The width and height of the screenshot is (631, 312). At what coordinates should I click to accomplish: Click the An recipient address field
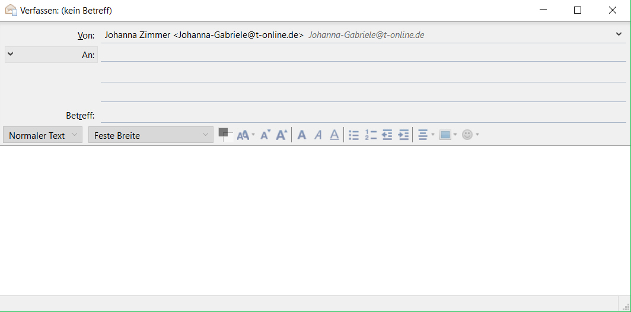click(364, 55)
